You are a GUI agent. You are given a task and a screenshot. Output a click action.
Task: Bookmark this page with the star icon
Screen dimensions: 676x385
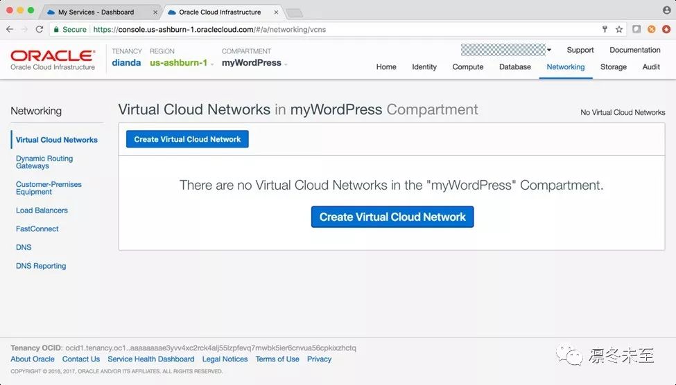click(619, 29)
